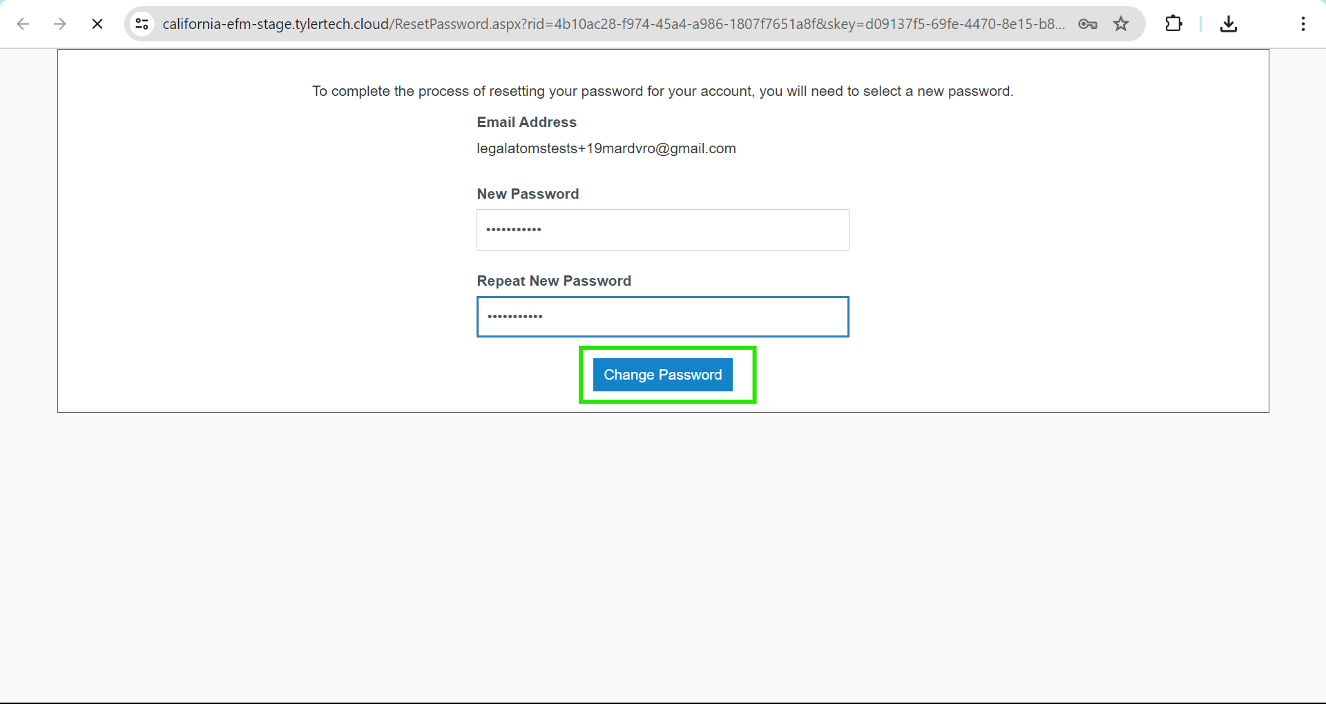This screenshot has height=704, width=1326.
Task: Click the Email Address label
Action: tap(526, 122)
